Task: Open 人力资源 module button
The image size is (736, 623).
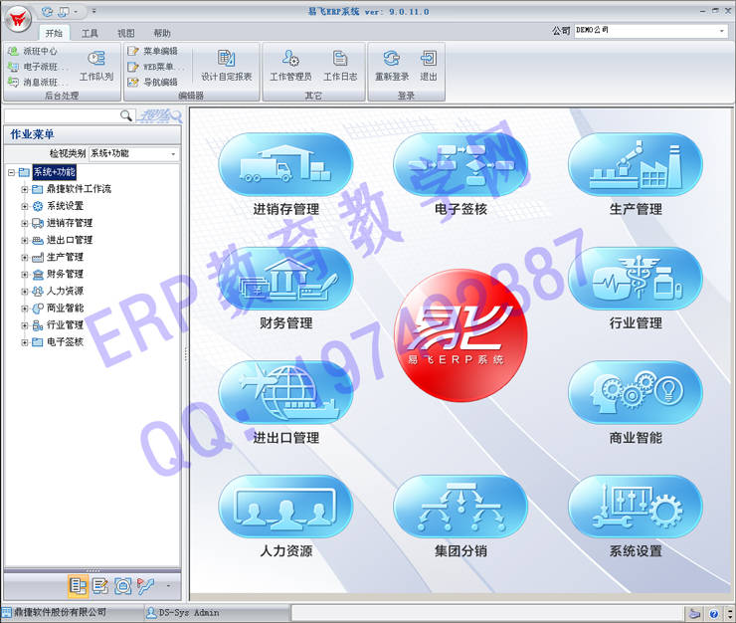Action: click(x=285, y=507)
